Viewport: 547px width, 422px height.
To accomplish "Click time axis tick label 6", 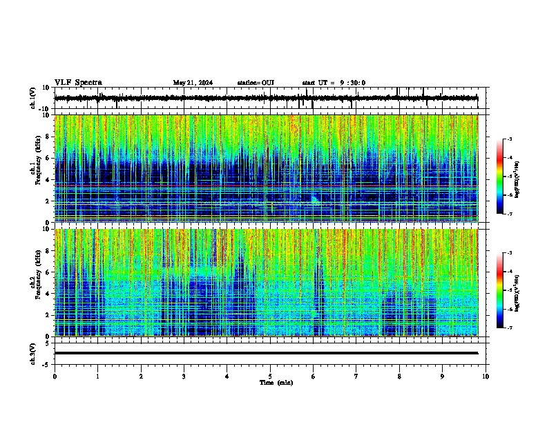I will pos(313,376).
